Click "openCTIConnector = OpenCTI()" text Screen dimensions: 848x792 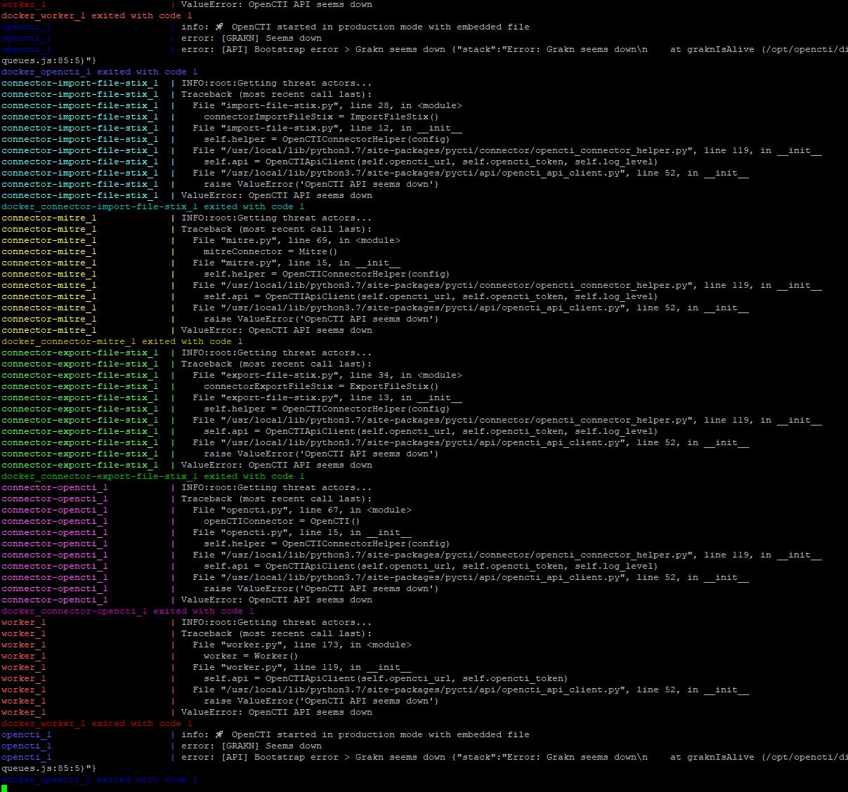(x=282, y=521)
